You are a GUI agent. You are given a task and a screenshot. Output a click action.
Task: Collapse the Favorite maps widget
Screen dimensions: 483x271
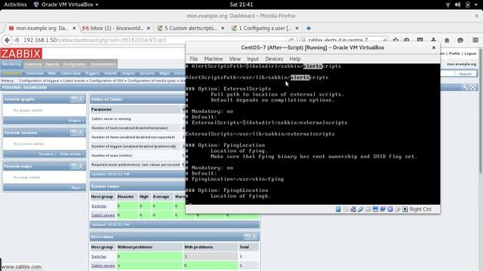pyautogui.click(x=81, y=166)
